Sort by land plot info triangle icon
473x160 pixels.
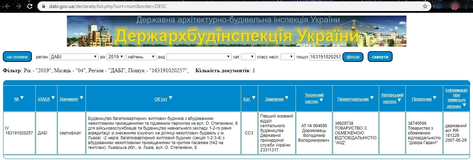pos(465,106)
